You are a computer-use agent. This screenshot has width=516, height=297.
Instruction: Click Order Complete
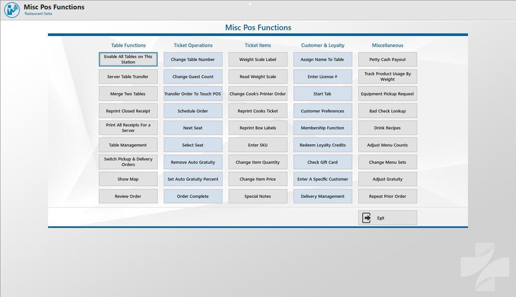193,196
